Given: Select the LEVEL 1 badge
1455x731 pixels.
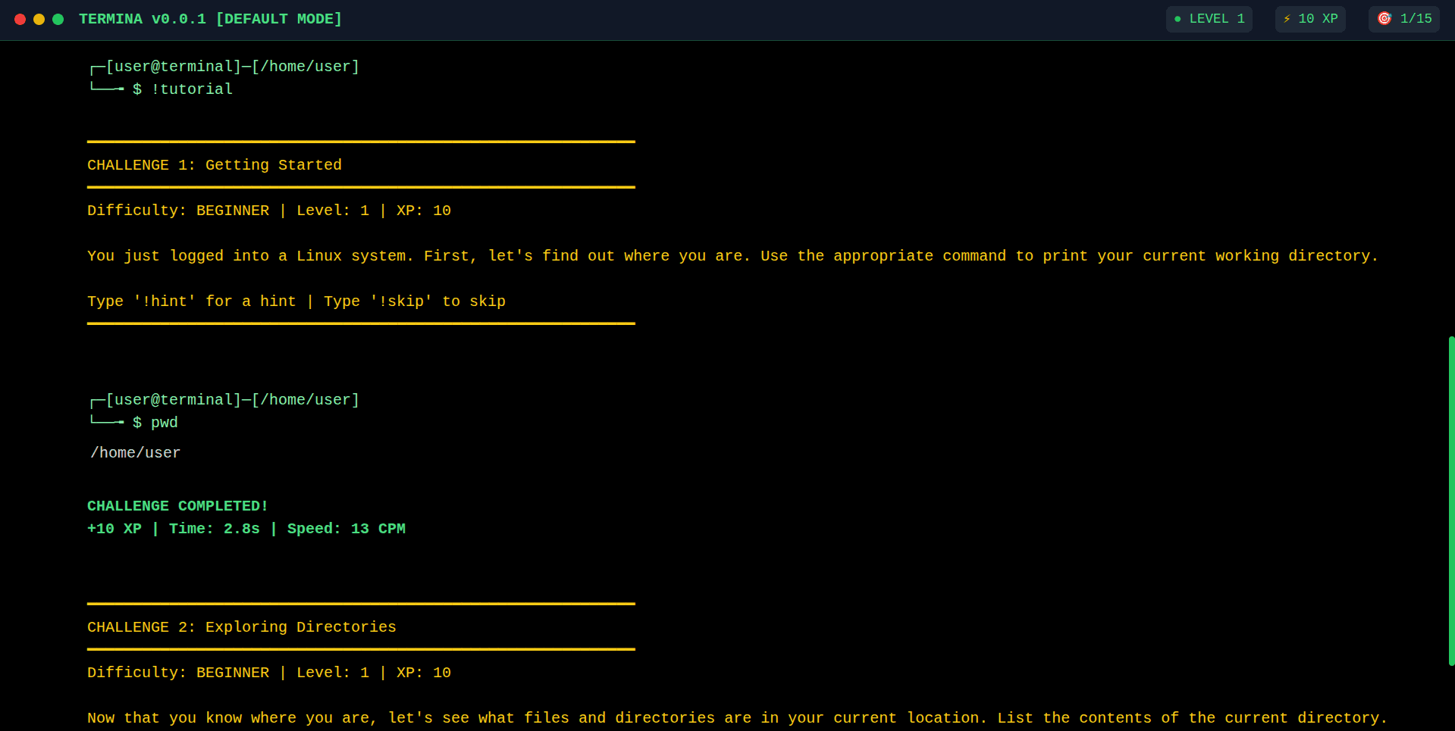Looking at the screenshot, I should (x=1209, y=19).
